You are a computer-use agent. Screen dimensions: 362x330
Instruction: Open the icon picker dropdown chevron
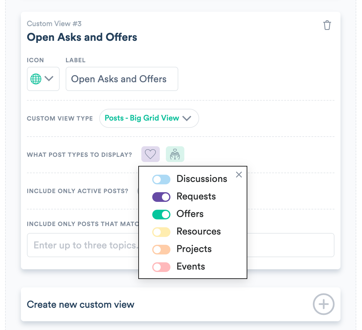click(48, 79)
